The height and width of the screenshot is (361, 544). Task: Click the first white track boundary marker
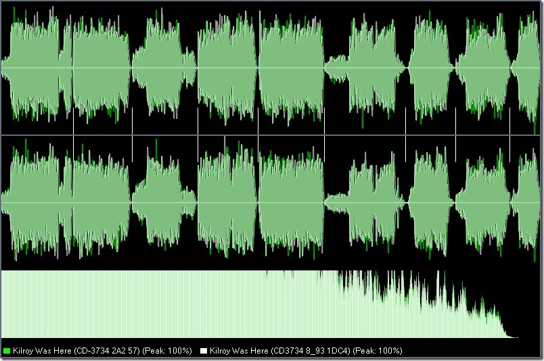(x=74, y=135)
